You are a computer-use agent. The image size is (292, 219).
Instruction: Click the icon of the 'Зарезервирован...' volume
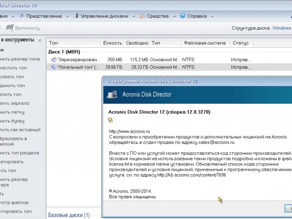54,59
